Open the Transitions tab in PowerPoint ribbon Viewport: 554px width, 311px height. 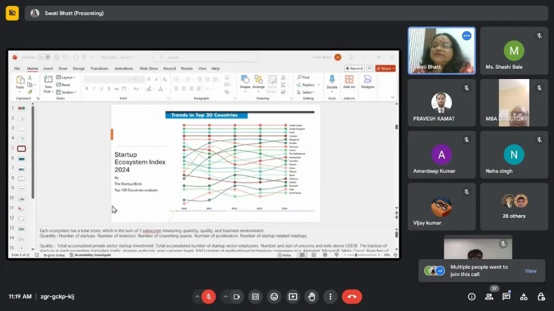99,68
